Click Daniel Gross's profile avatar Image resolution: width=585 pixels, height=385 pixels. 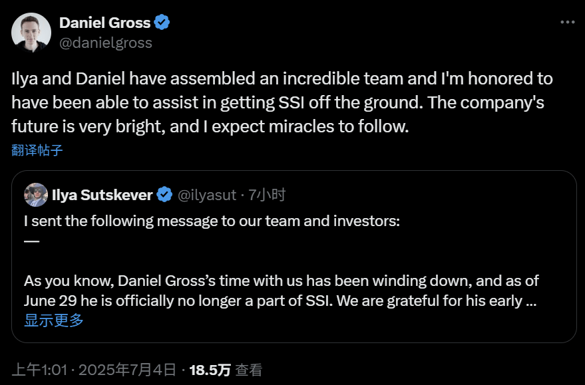coord(31,32)
